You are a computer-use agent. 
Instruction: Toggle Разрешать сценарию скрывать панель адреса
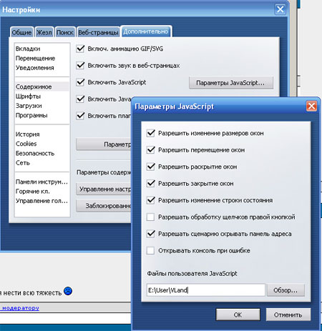click(x=151, y=234)
